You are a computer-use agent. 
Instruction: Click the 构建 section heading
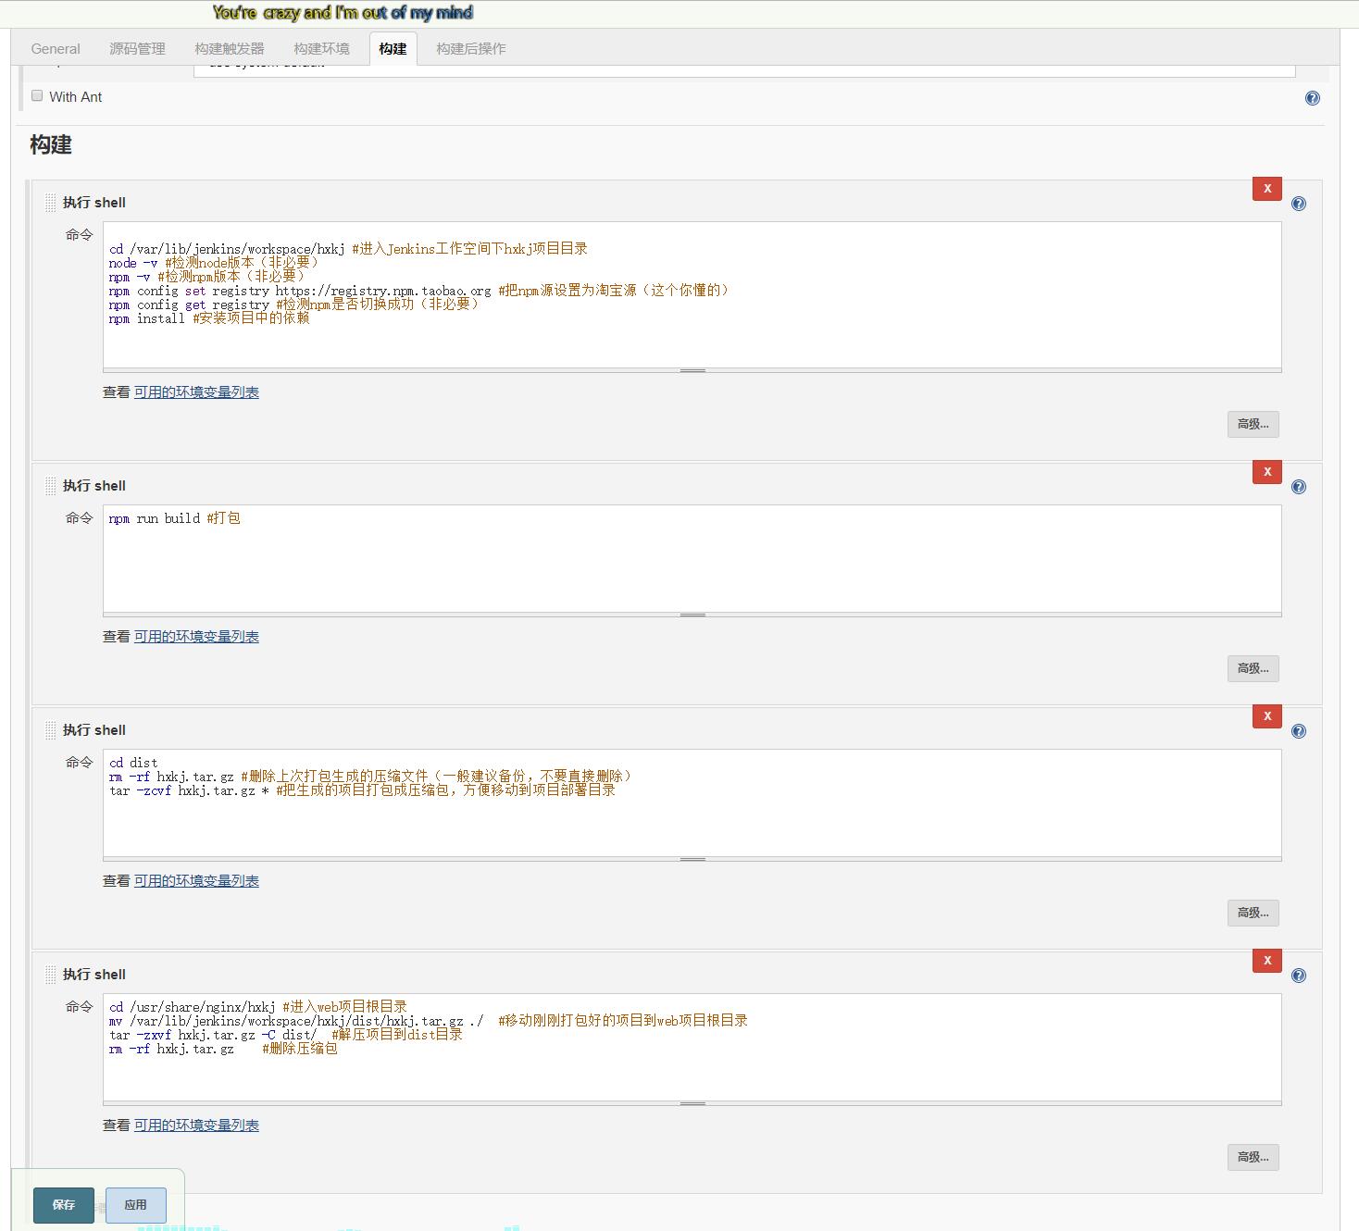coord(51,145)
